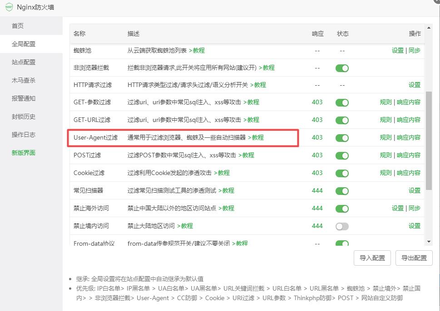Go to 木马查杀 section

[x=24, y=80]
